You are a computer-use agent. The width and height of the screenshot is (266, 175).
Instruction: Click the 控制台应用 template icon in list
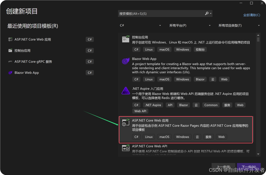126,39
